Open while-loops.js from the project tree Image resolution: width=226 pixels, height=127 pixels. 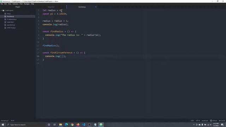11,28
